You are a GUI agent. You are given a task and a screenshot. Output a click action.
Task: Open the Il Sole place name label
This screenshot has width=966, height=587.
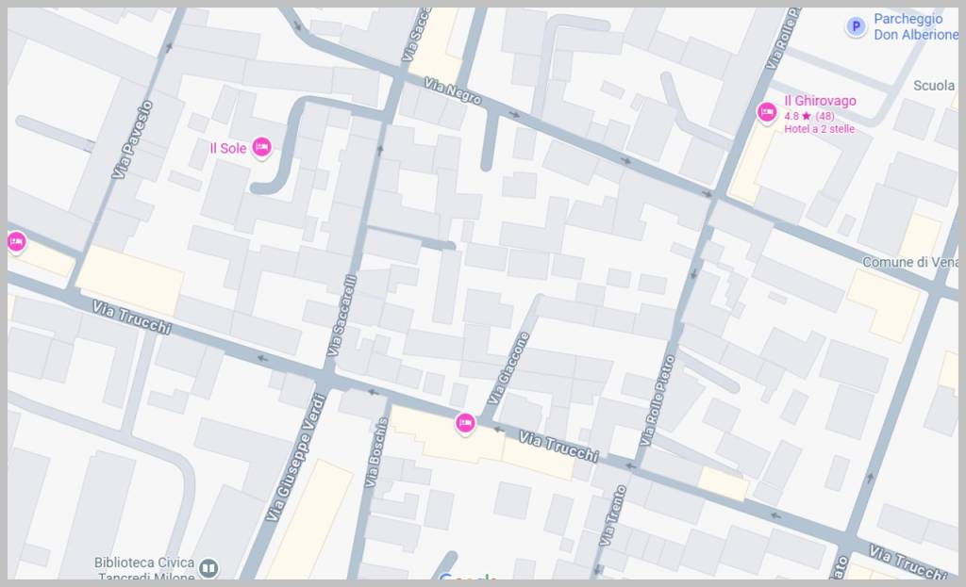tap(227, 148)
